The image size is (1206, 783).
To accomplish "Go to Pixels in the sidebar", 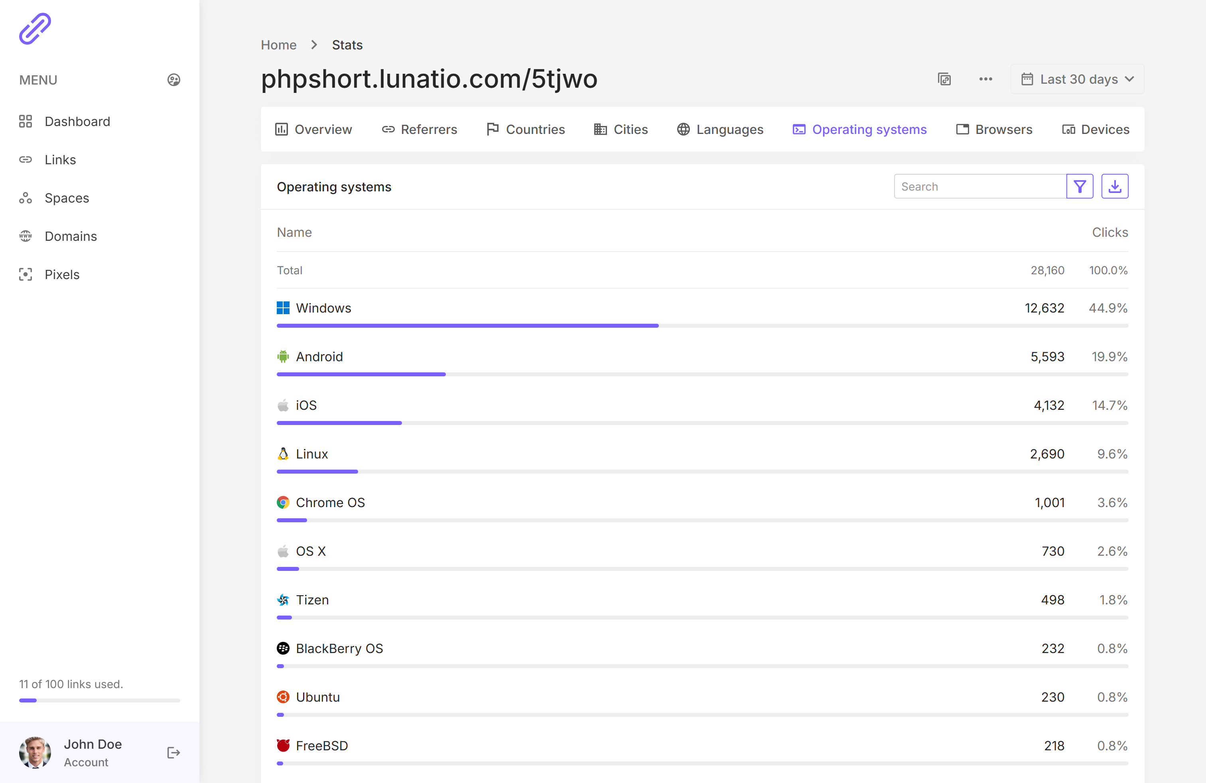I will (62, 275).
